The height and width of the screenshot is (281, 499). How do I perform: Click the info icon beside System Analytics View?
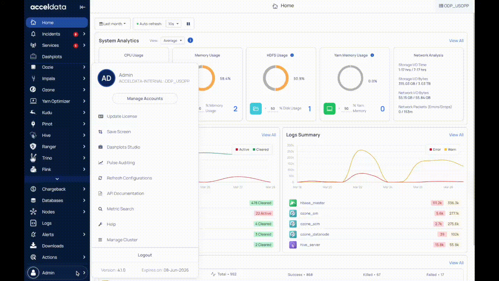point(190,40)
